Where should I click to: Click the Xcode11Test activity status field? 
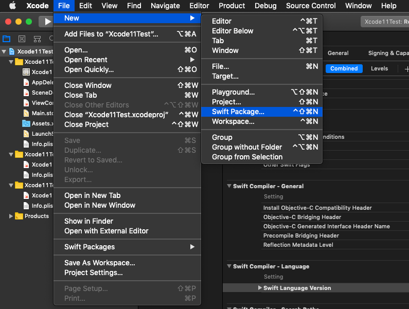[x=385, y=22]
